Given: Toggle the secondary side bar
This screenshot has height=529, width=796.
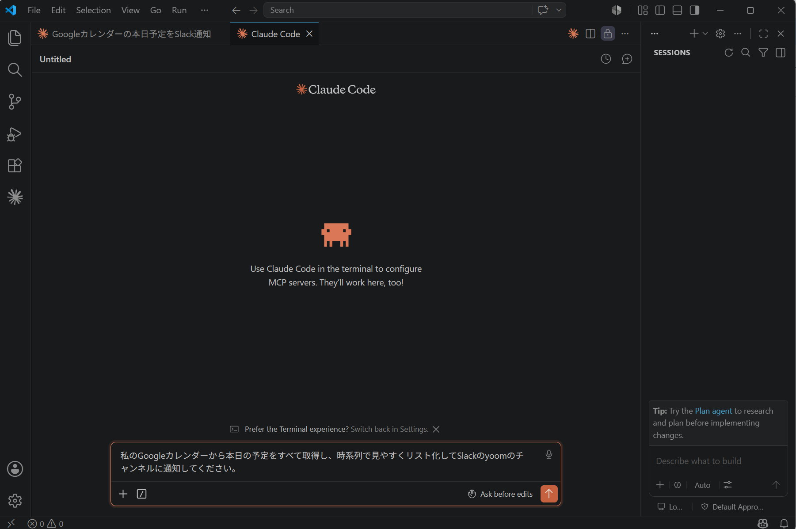Looking at the screenshot, I should (694, 10).
